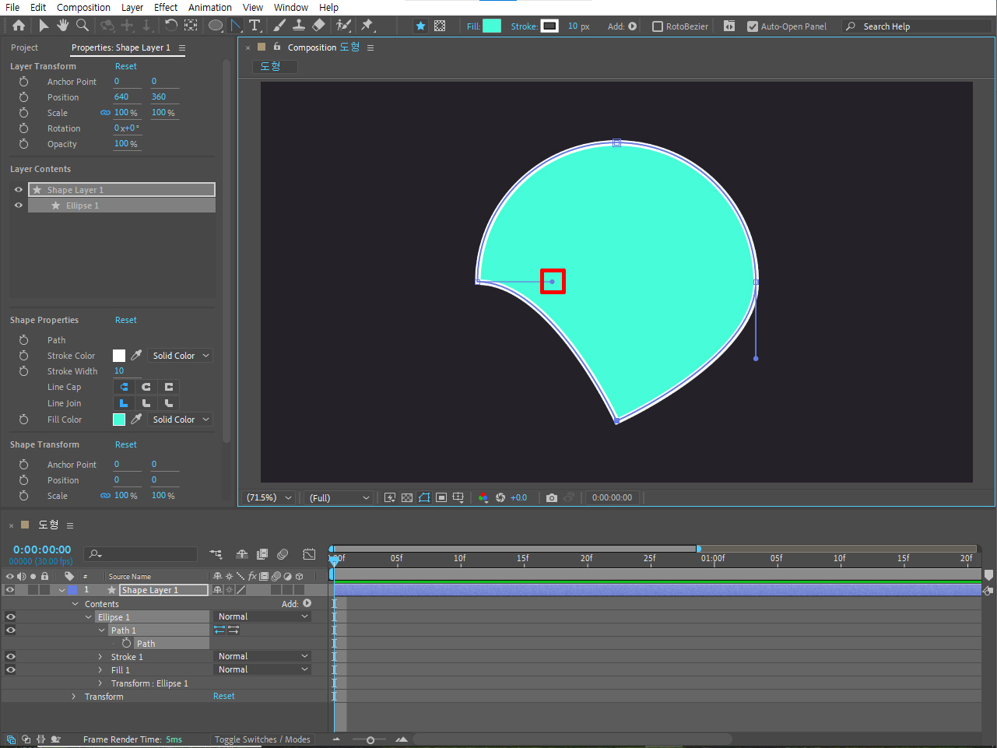Screen dimensions: 997x748
Task: Click the Fast Previews icon in viewer
Action: (390, 497)
